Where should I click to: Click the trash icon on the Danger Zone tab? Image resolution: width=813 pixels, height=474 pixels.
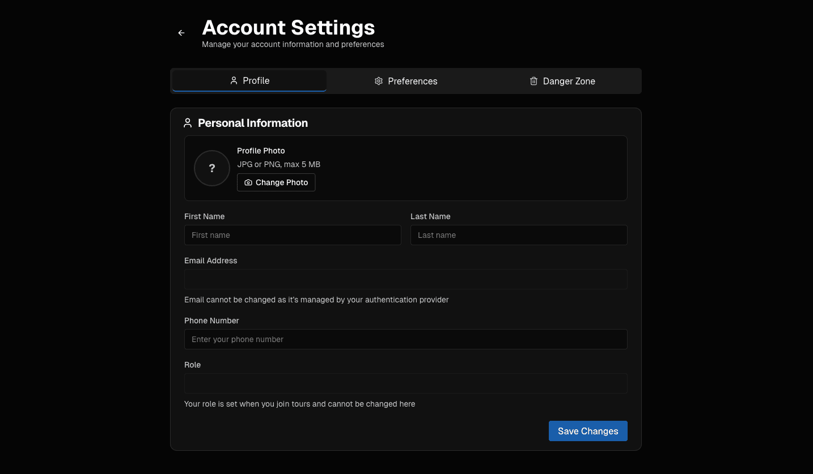pos(533,81)
